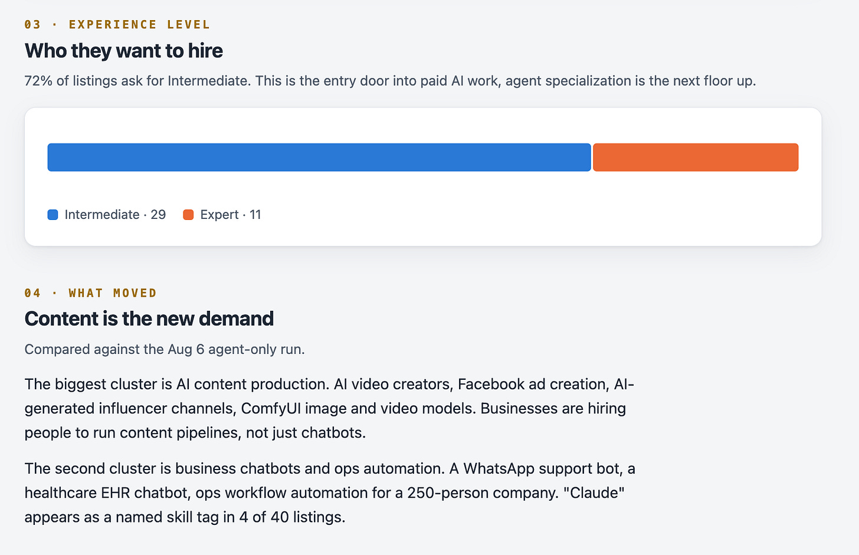The image size is (859, 555).
Task: Click the '04 · WHAT MOVED' section label
Action: coord(91,293)
